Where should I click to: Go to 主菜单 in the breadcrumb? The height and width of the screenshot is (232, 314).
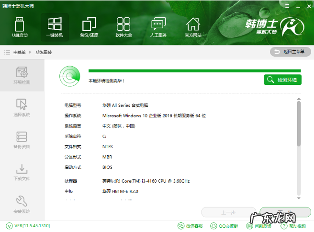point(19,52)
